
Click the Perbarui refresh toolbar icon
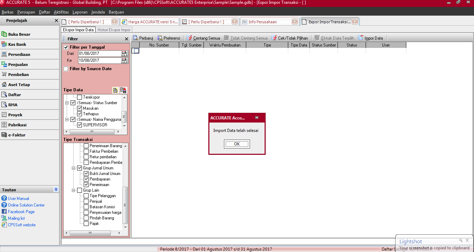[135, 38]
